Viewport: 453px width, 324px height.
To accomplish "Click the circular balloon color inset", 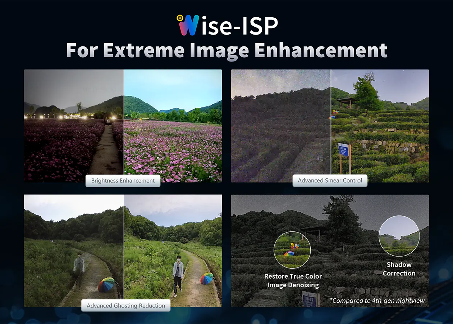I will point(292,250).
